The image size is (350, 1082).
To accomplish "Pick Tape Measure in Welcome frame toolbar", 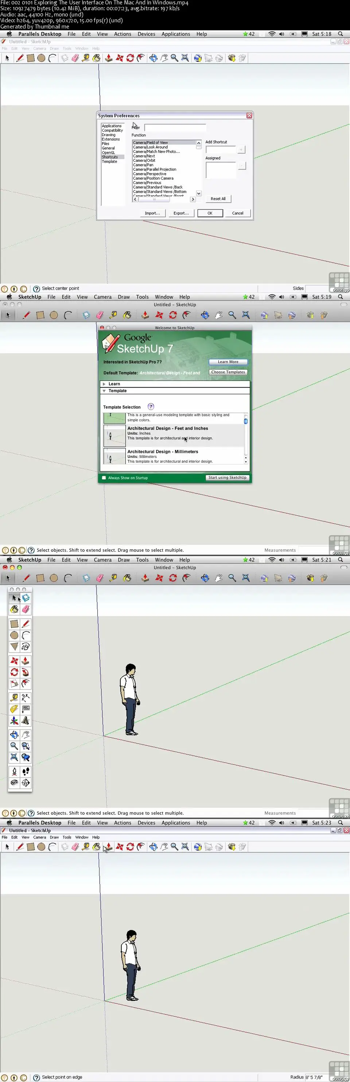I will [113, 315].
